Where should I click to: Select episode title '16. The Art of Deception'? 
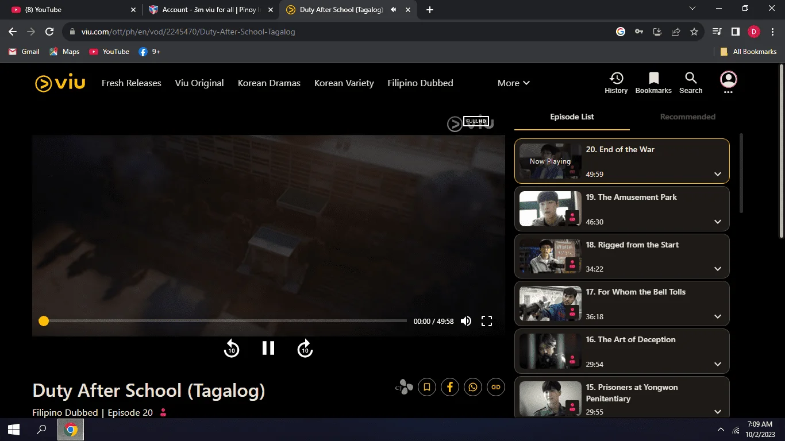point(630,339)
